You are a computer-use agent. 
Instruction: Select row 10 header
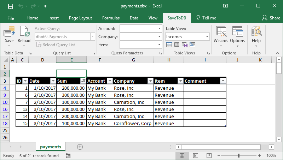5,102
